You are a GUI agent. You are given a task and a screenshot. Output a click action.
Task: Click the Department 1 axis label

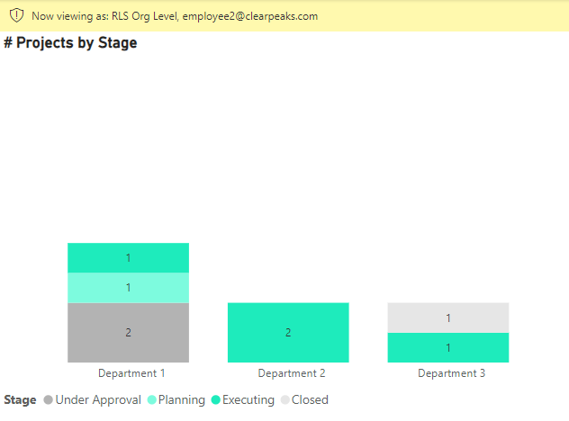tap(131, 373)
